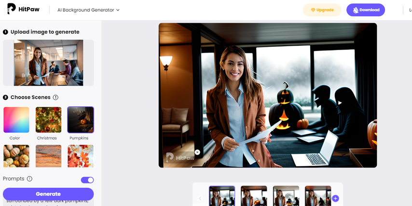Open the AI Background Generator dropdown
This screenshot has width=412, height=206.
[89, 10]
